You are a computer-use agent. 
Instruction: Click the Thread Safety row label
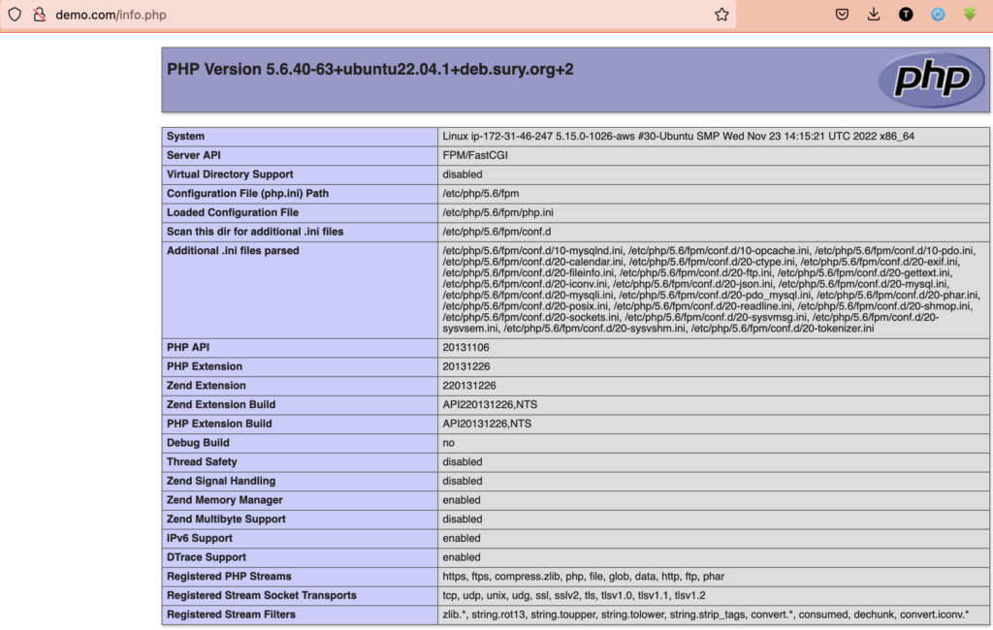pos(202,461)
